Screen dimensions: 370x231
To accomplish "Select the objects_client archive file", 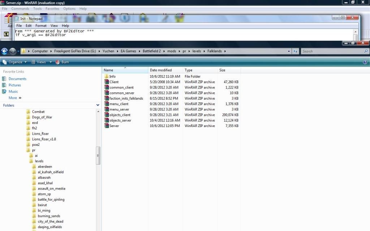I will click(x=120, y=115).
